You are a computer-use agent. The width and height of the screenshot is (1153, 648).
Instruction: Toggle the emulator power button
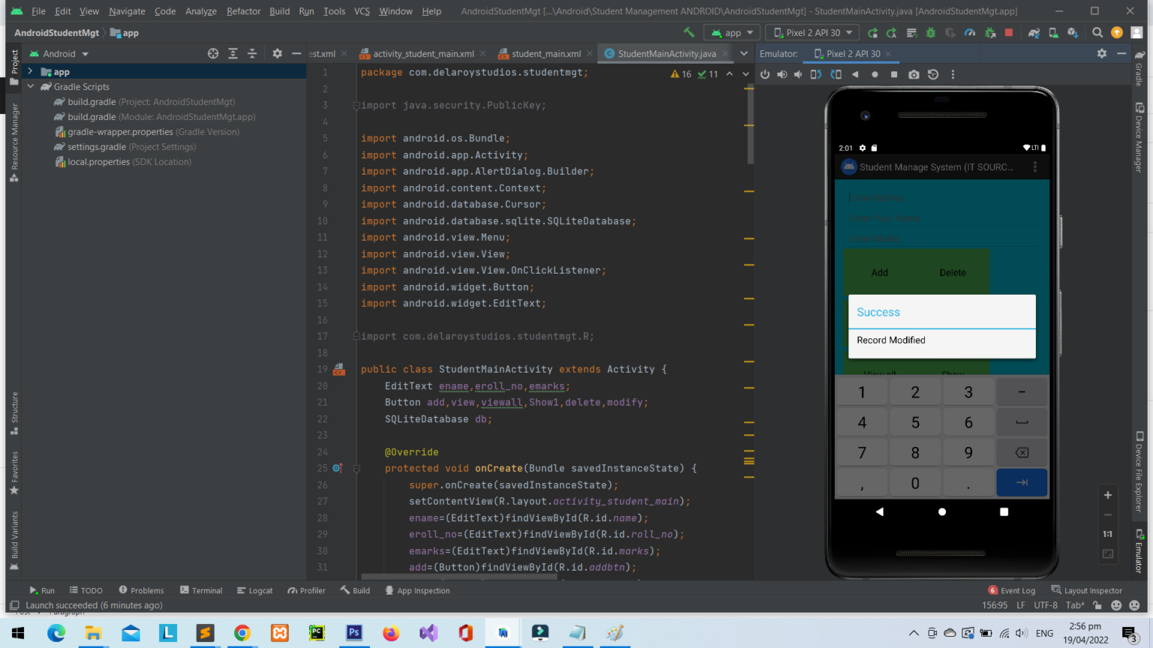click(766, 73)
